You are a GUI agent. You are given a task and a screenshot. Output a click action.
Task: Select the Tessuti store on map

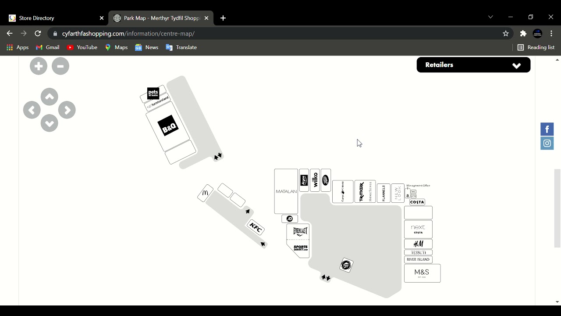click(x=418, y=253)
